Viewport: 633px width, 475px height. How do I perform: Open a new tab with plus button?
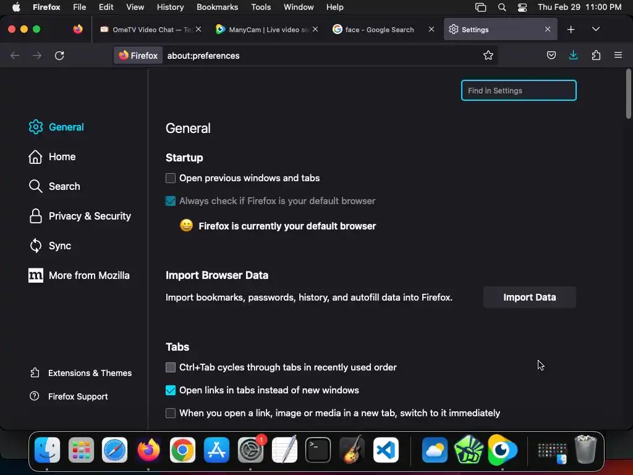(571, 30)
